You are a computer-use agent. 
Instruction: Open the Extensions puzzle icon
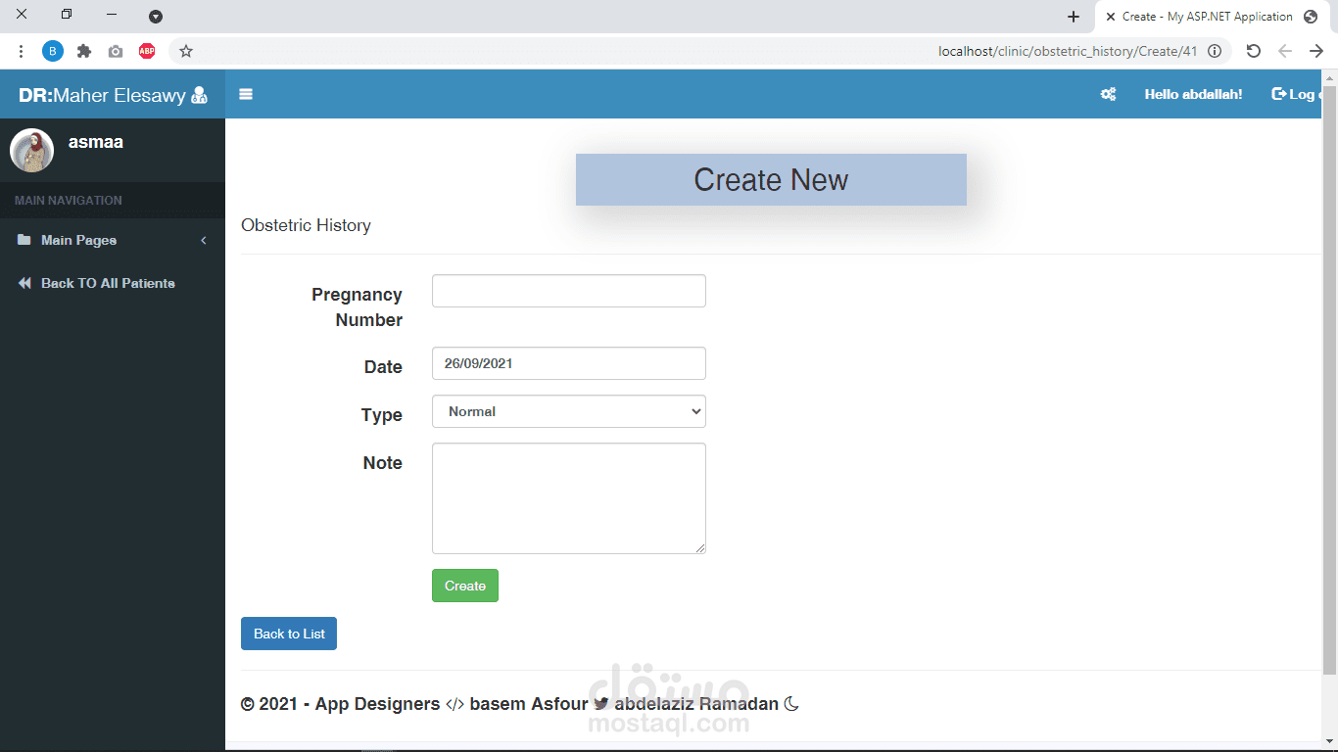coord(84,51)
